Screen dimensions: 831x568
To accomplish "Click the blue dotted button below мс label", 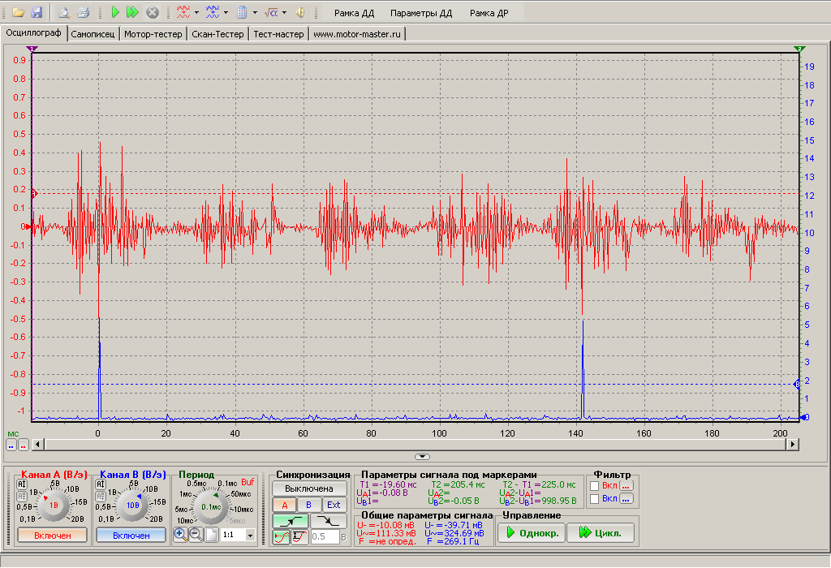I will coord(11,445).
